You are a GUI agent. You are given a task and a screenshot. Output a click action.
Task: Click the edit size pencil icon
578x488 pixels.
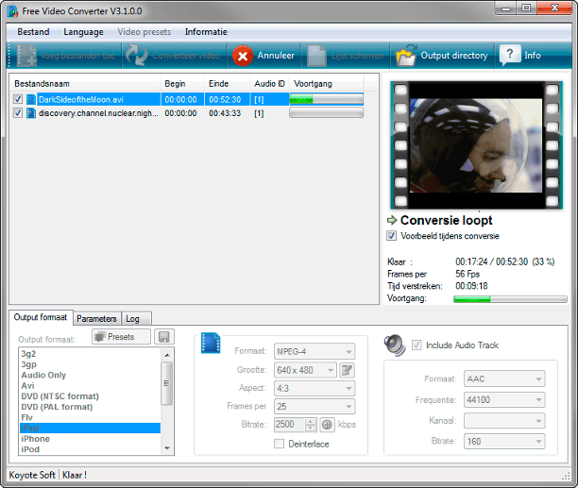[x=347, y=370]
